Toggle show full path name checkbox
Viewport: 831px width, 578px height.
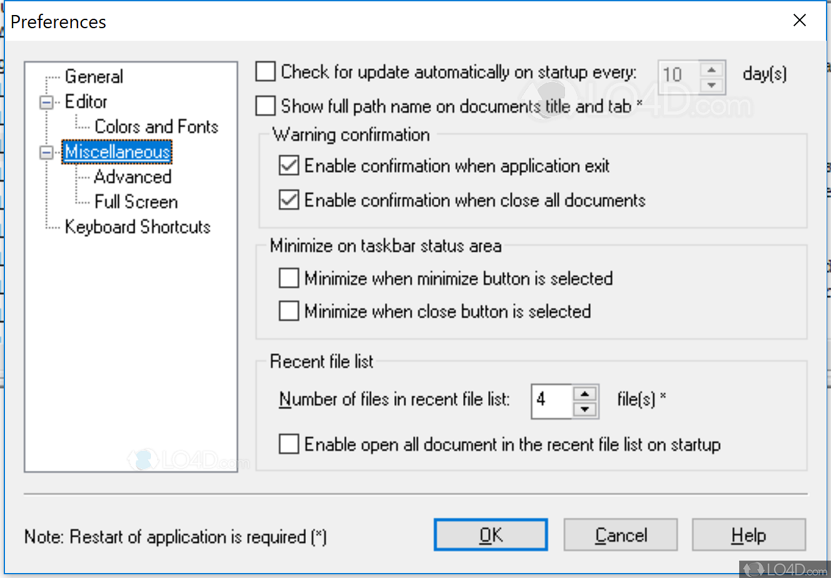click(266, 106)
